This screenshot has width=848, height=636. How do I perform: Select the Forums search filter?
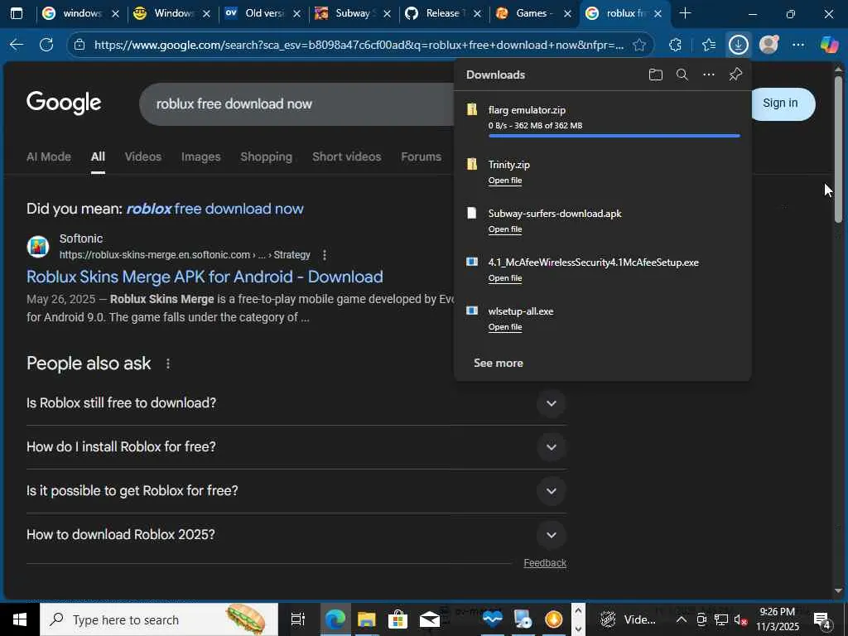(x=421, y=157)
